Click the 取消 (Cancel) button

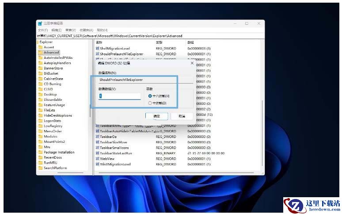182,116
